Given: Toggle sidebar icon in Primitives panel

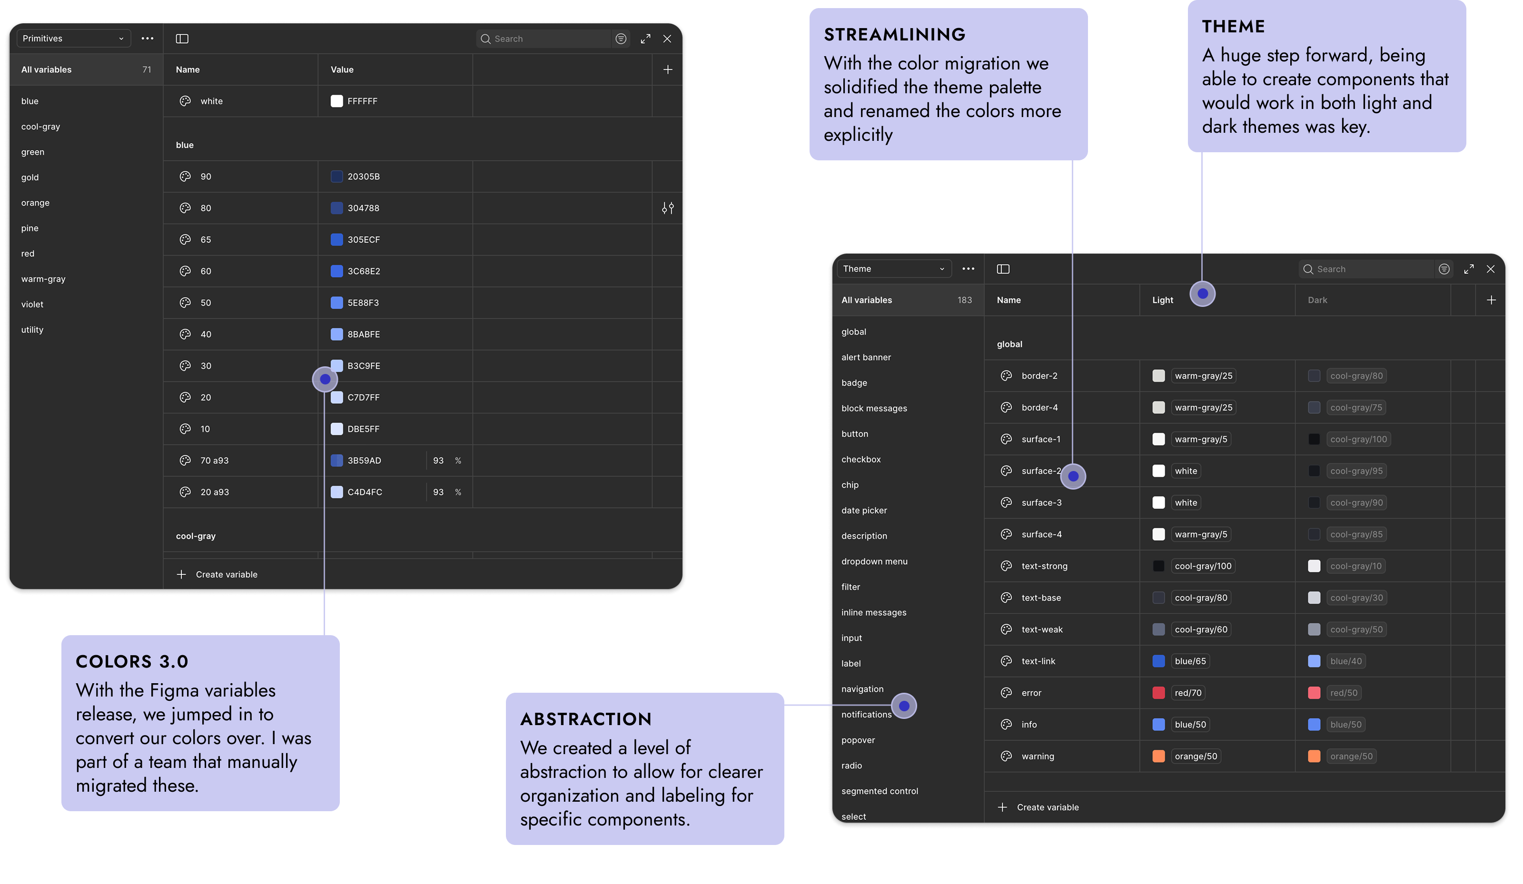Looking at the screenshot, I should (182, 39).
